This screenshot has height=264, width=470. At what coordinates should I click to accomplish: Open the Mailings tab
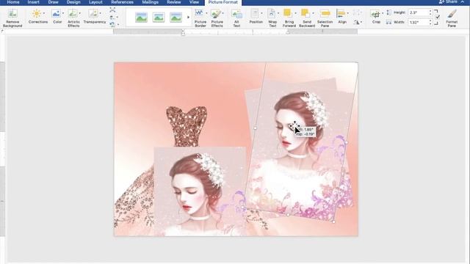150,2
